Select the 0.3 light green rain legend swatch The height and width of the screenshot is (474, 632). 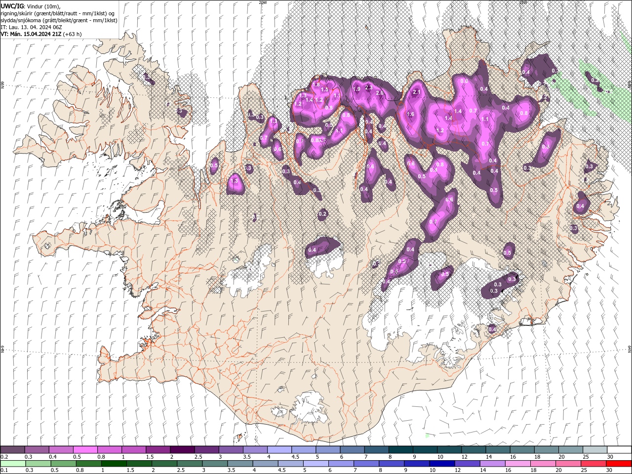(39, 464)
